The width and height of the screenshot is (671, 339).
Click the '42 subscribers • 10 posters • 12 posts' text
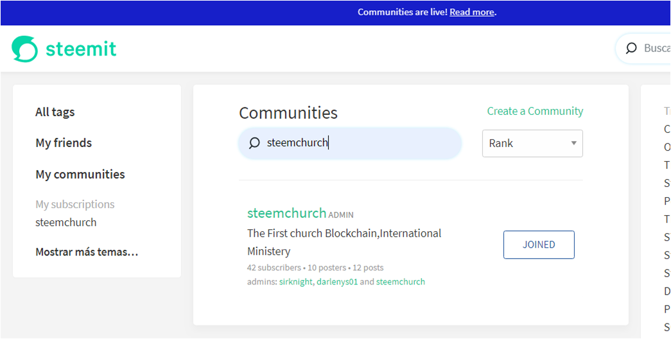click(315, 268)
